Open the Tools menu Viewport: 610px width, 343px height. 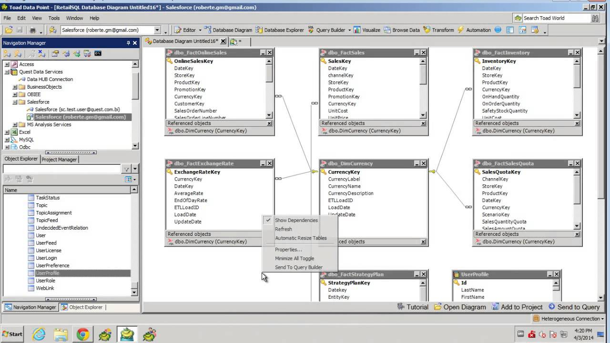(54, 18)
